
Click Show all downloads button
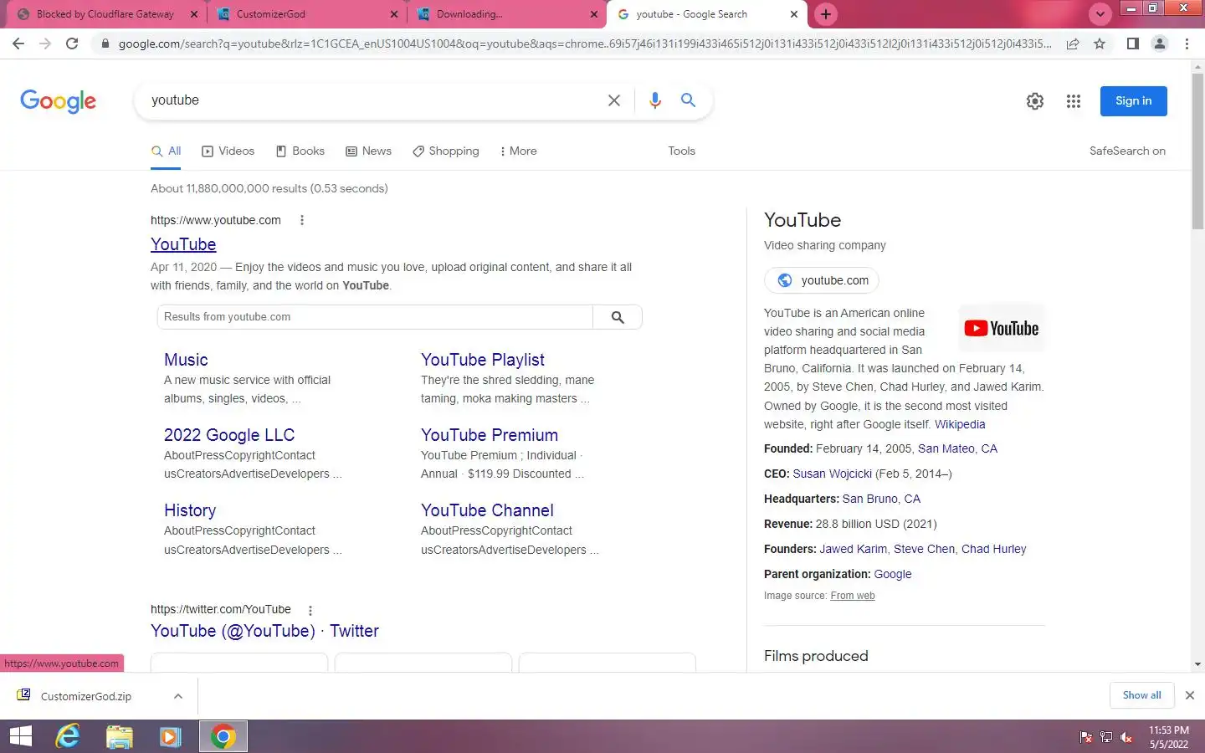coord(1141,695)
